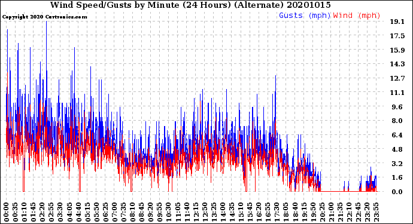
Task: Click the 23:55 time label
Action: click(x=376, y=212)
